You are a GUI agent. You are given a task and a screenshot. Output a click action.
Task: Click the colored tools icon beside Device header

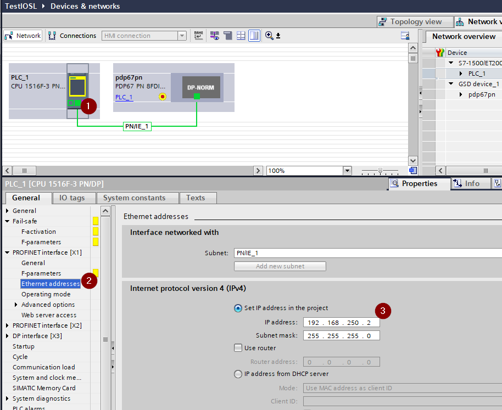[440, 53]
